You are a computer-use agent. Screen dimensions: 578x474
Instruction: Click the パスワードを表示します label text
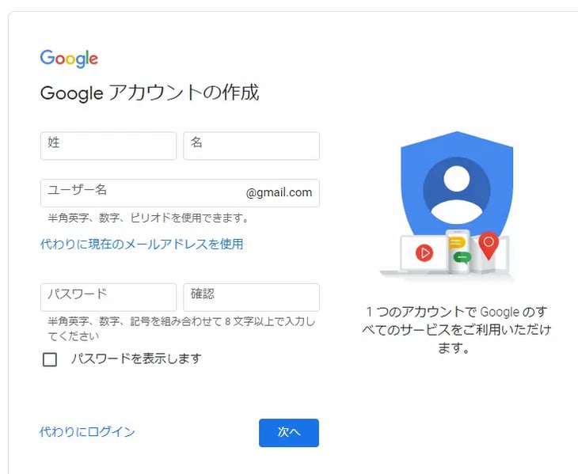click(x=135, y=359)
